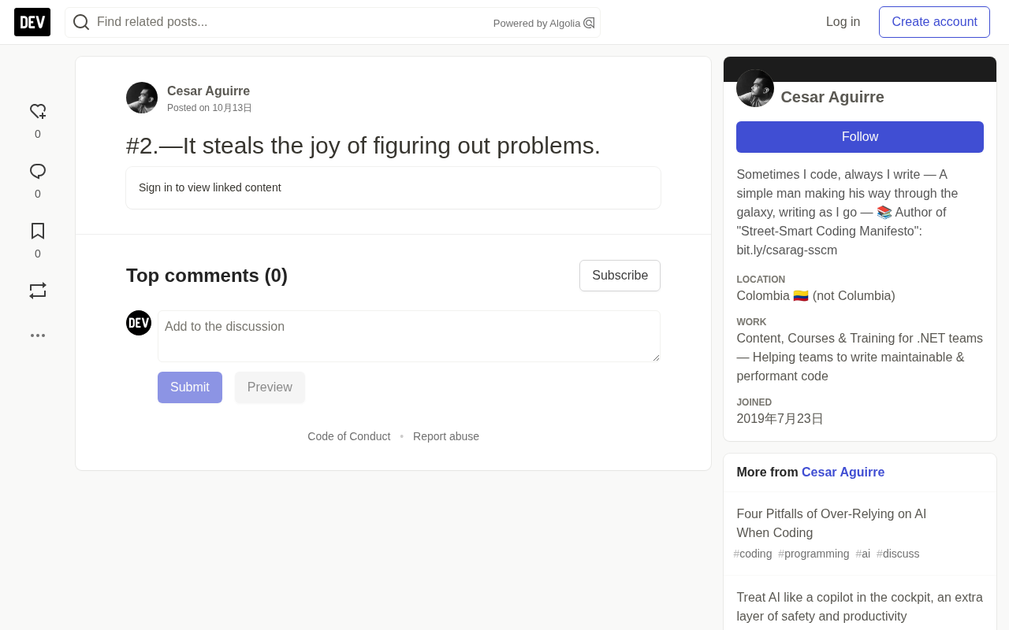Click the Find related posts search field
The width and height of the screenshot is (1009, 630).
(292, 22)
